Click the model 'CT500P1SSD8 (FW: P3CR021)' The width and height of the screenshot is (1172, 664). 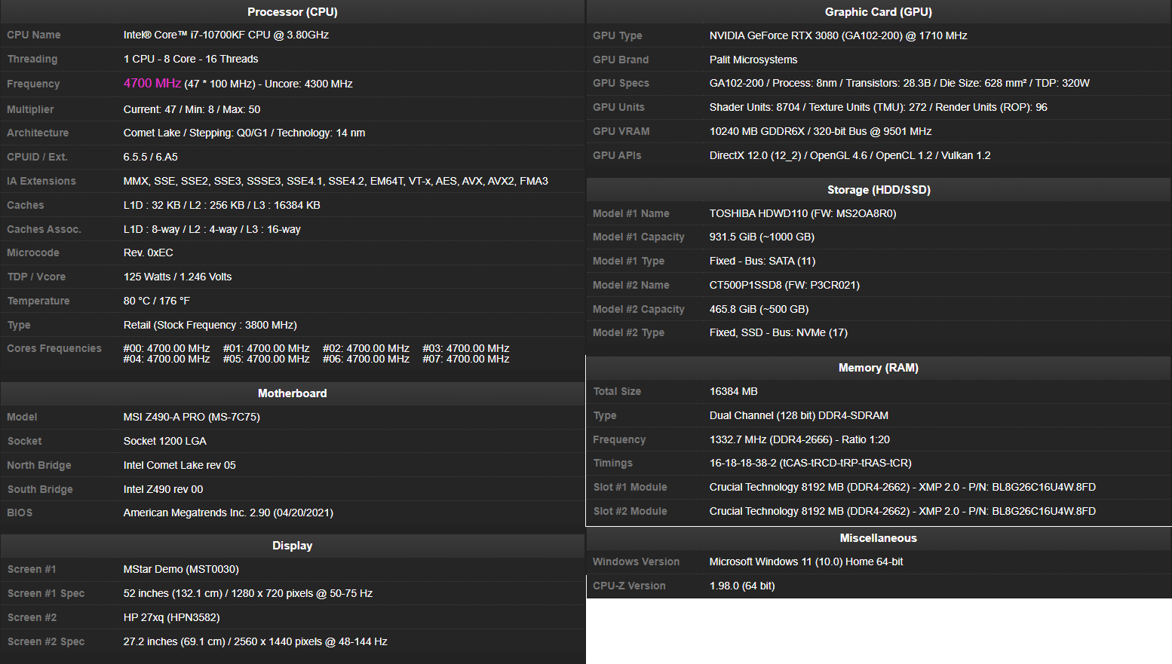point(784,285)
